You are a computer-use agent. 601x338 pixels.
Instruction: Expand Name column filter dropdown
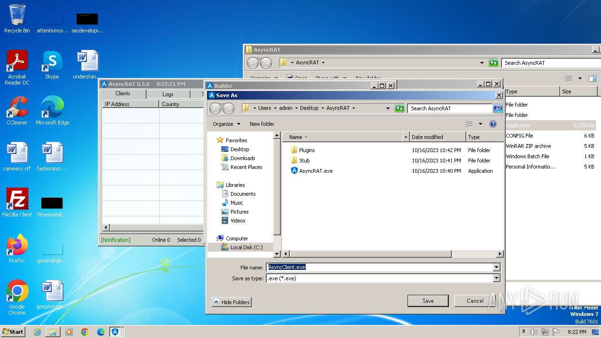[x=406, y=137]
